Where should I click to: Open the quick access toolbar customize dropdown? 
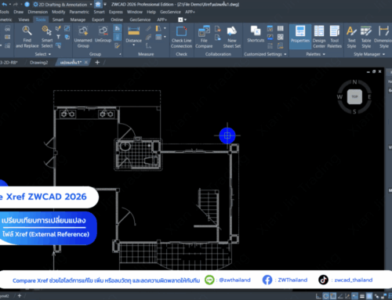(105, 5)
